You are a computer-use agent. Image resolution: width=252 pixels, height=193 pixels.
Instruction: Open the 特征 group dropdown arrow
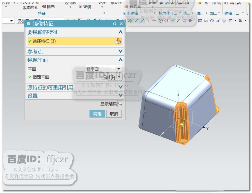click(104, 13)
